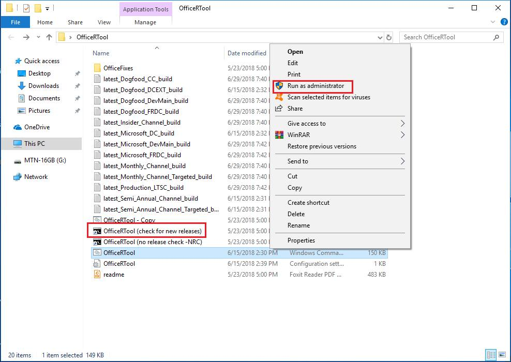Select the readme PDF file icon

tap(97, 275)
